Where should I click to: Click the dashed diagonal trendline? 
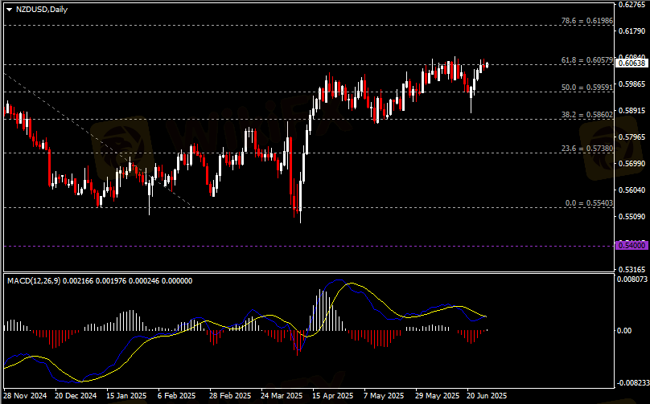[x=97, y=139]
